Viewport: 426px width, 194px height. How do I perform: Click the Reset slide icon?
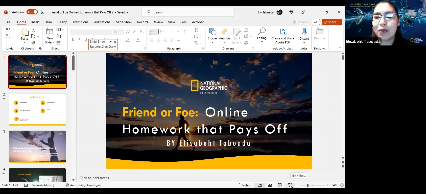pos(59,36)
